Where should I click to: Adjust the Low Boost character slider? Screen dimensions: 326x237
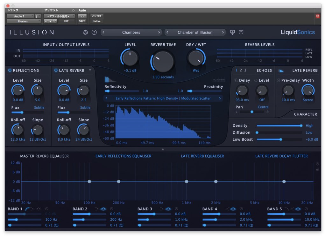tap(280, 139)
